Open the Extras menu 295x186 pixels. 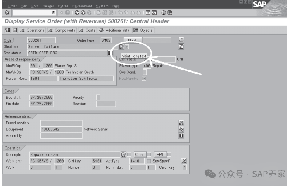(x=63, y=6)
